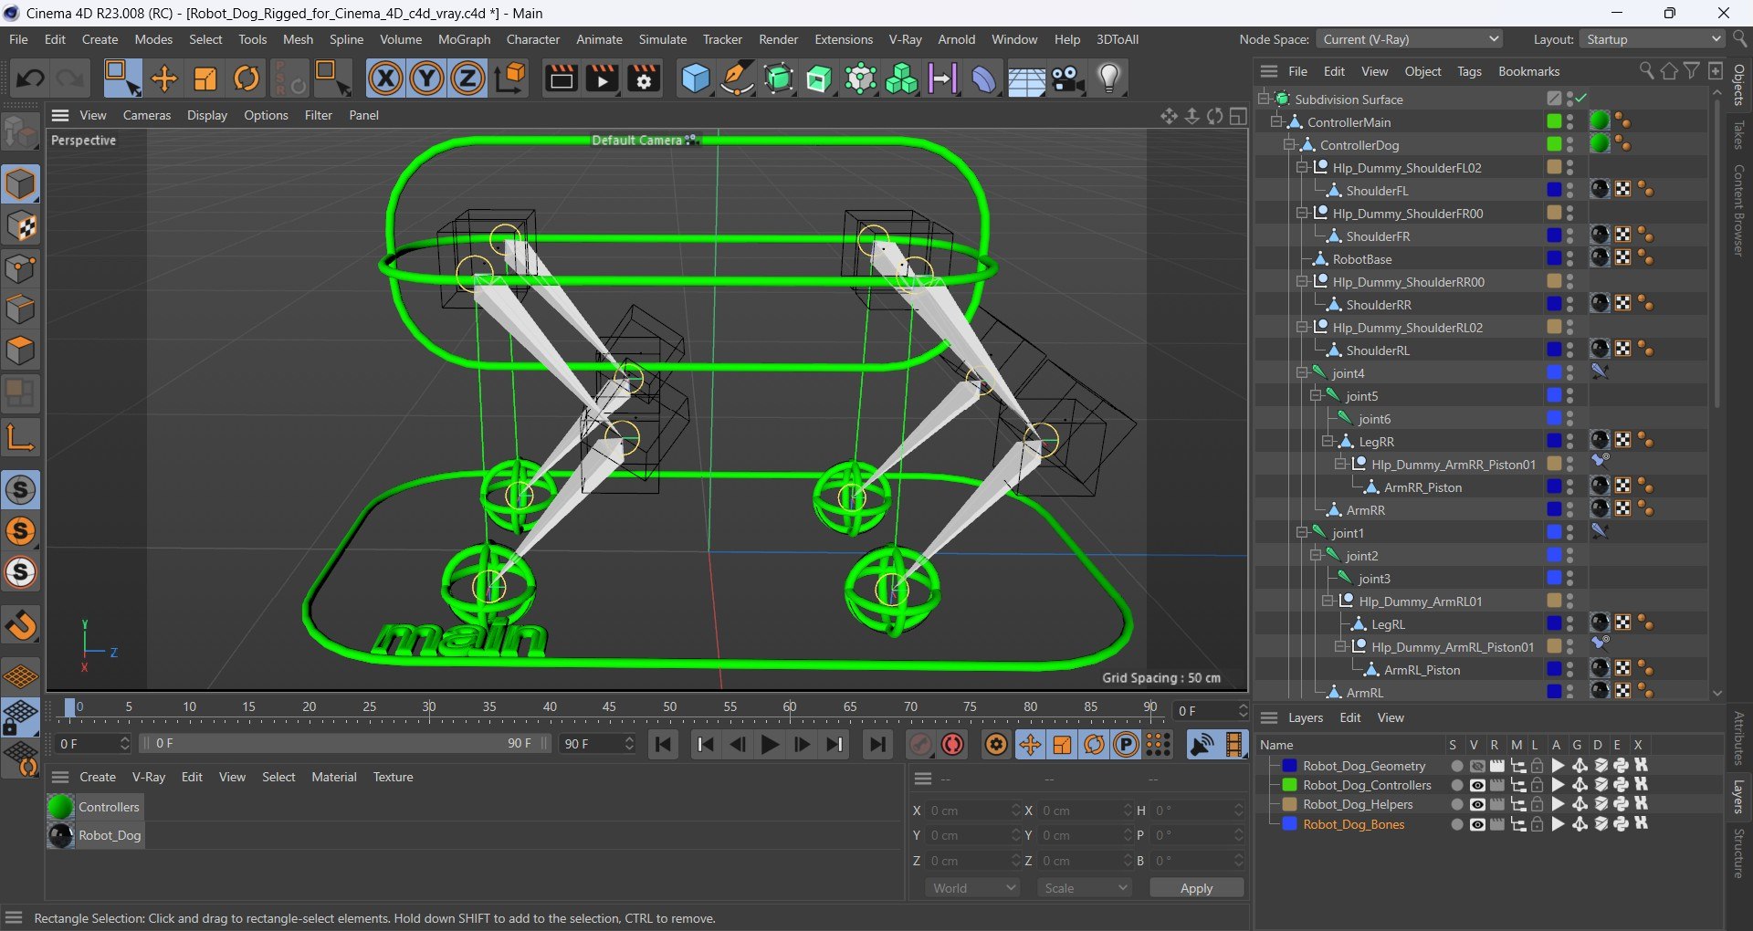The height and width of the screenshot is (931, 1753).
Task: Collapse the Subdivision Surface node
Action: 1264,99
